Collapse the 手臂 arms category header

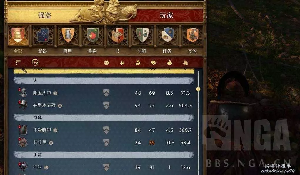[x=104, y=155]
